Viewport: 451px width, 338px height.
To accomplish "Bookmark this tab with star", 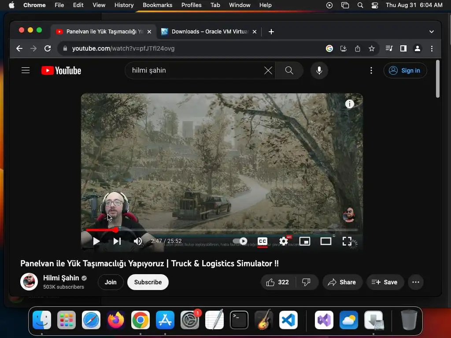I will point(372,48).
